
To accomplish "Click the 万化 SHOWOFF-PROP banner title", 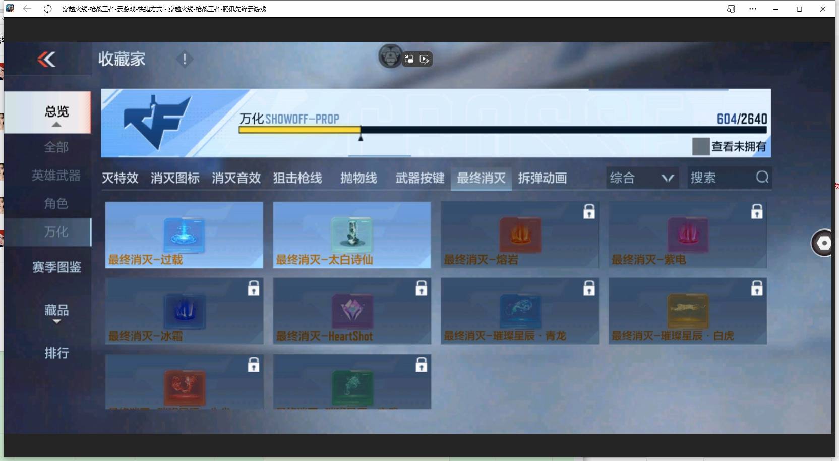I will pyautogui.click(x=289, y=119).
